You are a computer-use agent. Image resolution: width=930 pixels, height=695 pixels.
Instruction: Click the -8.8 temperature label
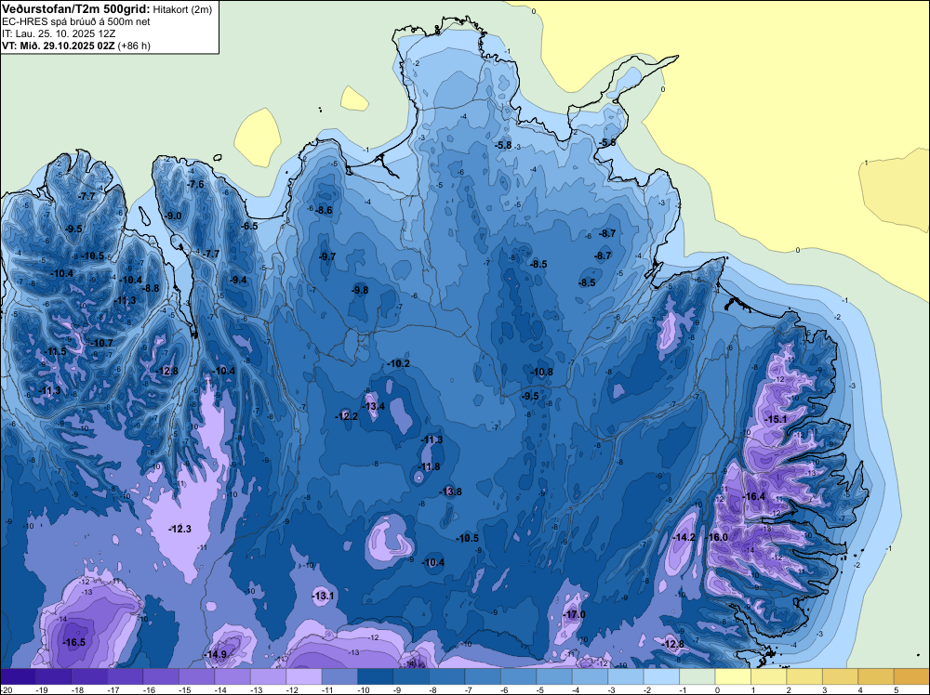(150, 288)
